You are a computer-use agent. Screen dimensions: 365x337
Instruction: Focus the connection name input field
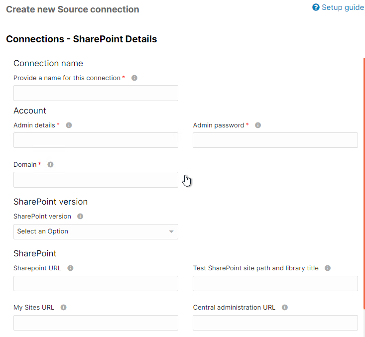[96, 93]
